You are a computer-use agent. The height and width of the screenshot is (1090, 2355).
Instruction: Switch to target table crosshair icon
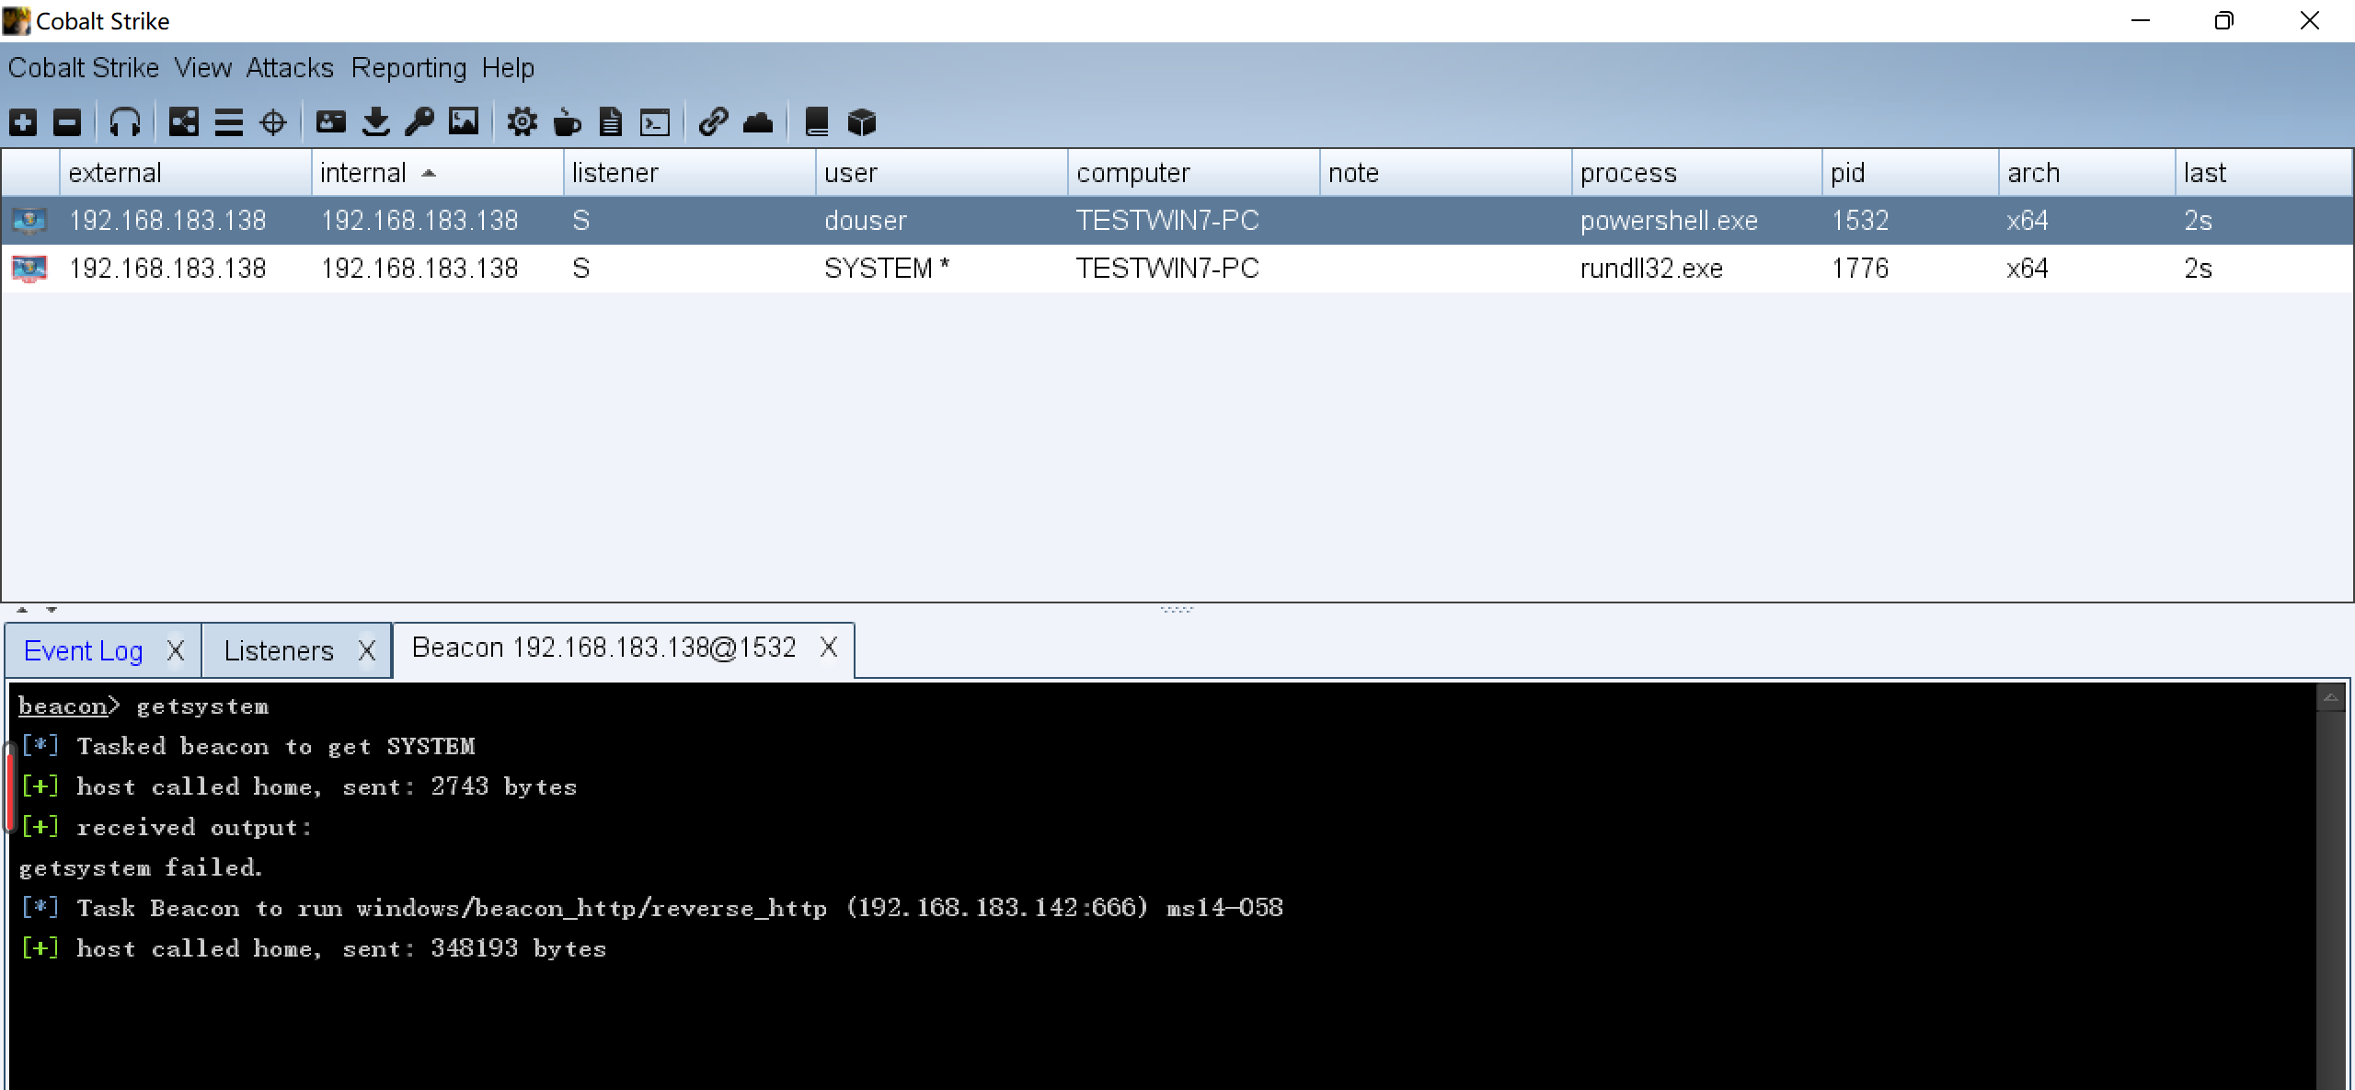click(273, 122)
